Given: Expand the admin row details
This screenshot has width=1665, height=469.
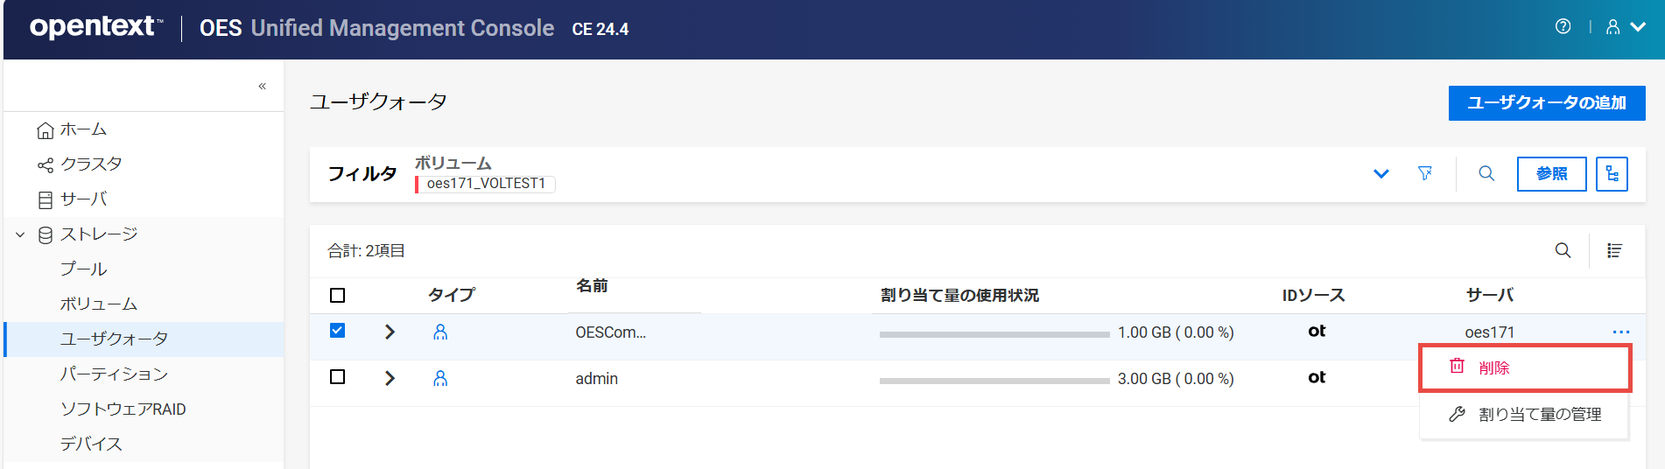Looking at the screenshot, I should [x=390, y=378].
